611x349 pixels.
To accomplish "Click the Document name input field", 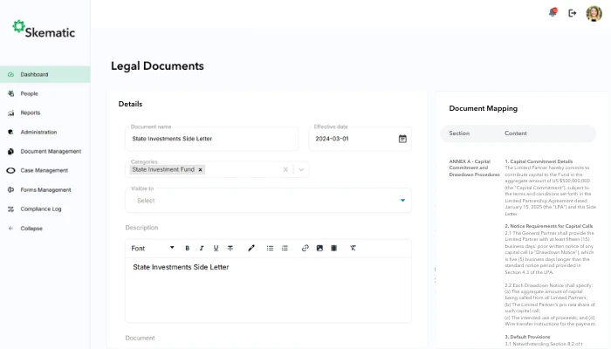I will point(212,139).
